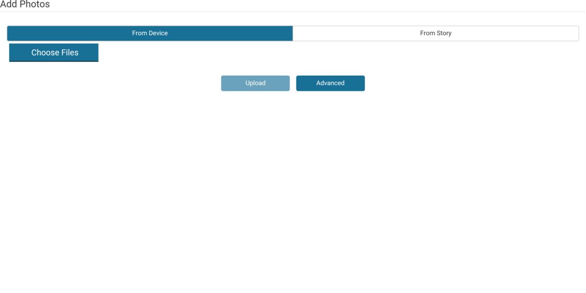This screenshot has height=293, width=586.
Task: Select From Story as photo source
Action: click(x=436, y=33)
